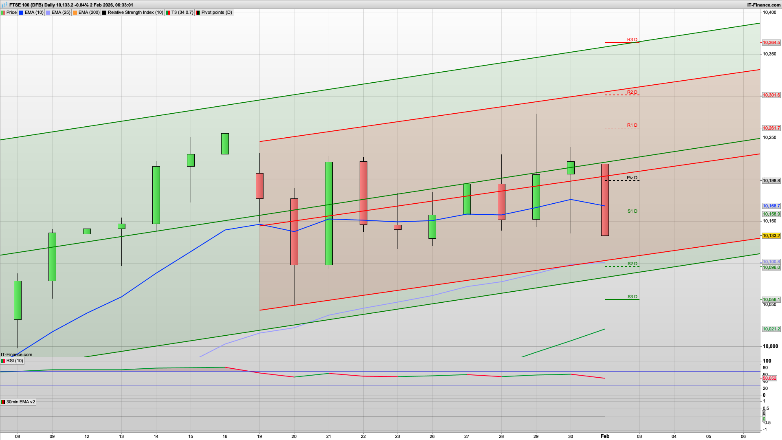Select the blue EMA (10) legend icon
The height and width of the screenshot is (440, 782).
pyautogui.click(x=21, y=12)
